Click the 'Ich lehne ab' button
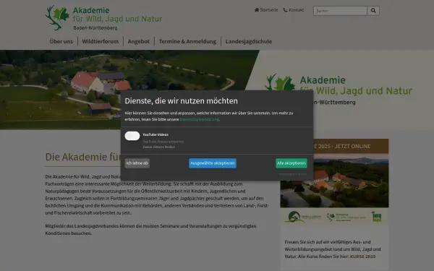 pyautogui.click(x=137, y=163)
